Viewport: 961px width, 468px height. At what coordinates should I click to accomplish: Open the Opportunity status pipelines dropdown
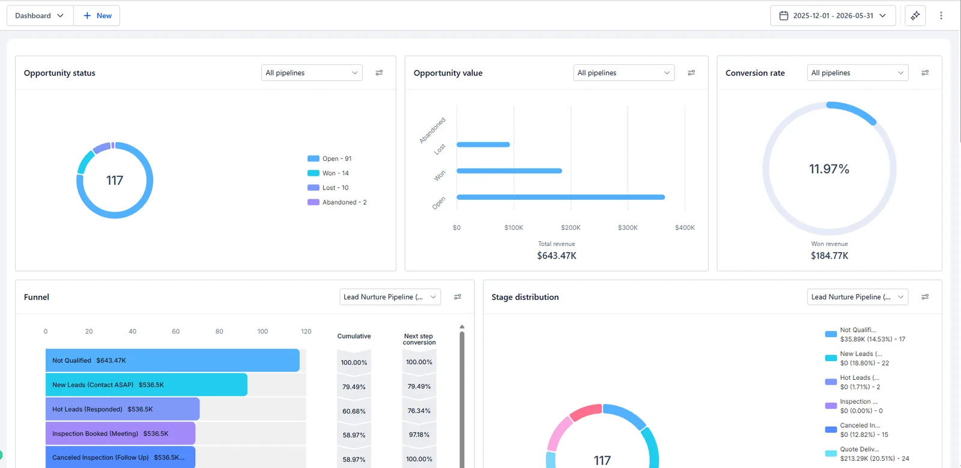click(x=312, y=73)
